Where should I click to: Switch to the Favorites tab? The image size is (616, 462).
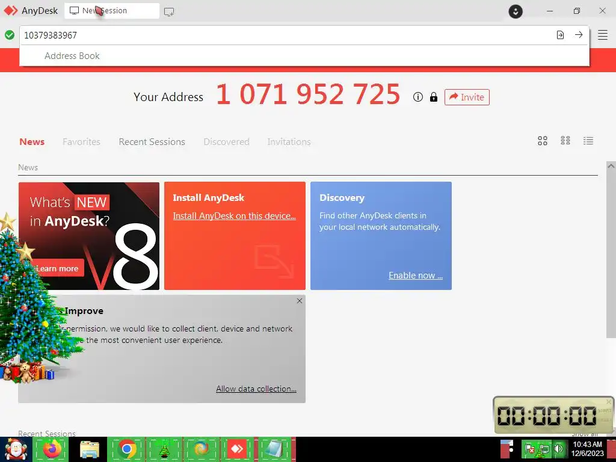(81, 142)
